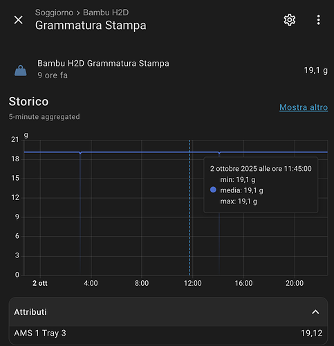This screenshot has width=334, height=346.
Task: Close the Grammatura Stampa dialog
Action: tap(19, 20)
